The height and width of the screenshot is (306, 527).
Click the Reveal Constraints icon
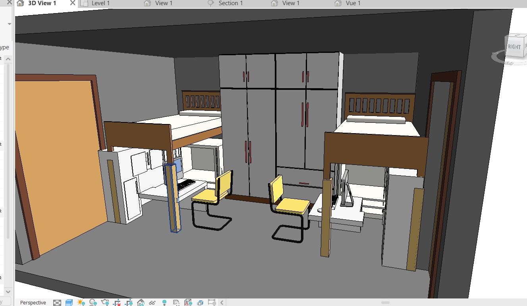(x=212, y=303)
